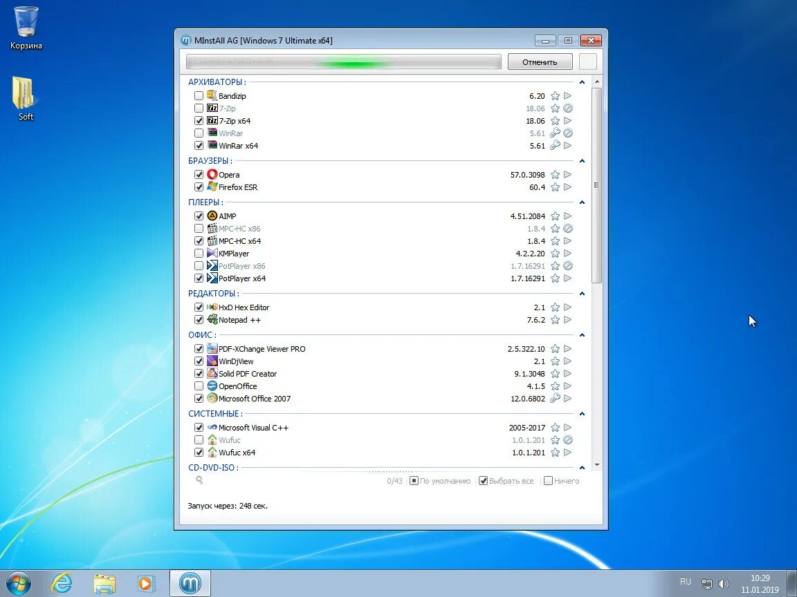Viewport: 797px width, 597px height.
Task: Click the play arrow for PDF-XChange Viewer PRO
Action: (x=568, y=349)
